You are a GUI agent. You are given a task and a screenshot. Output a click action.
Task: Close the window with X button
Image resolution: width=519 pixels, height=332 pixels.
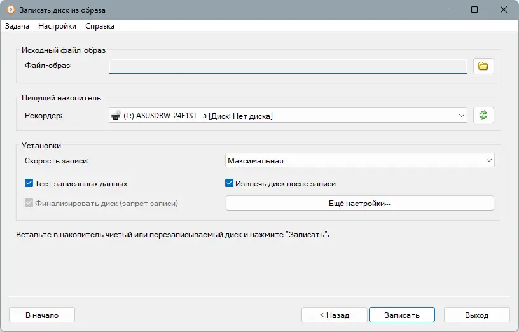coord(504,10)
